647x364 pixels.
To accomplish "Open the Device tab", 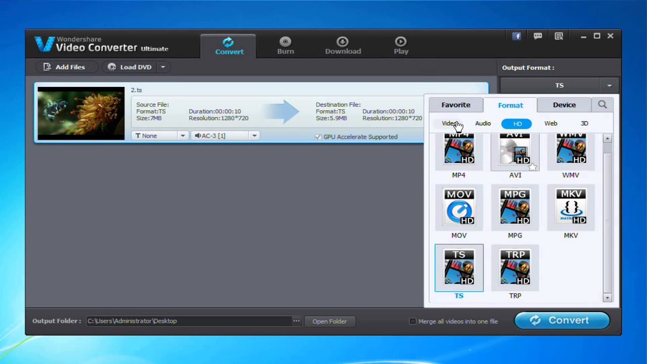I will point(564,105).
